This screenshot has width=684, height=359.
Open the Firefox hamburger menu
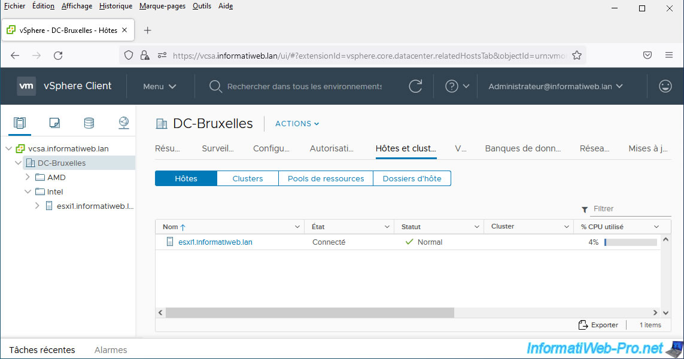[668, 56]
